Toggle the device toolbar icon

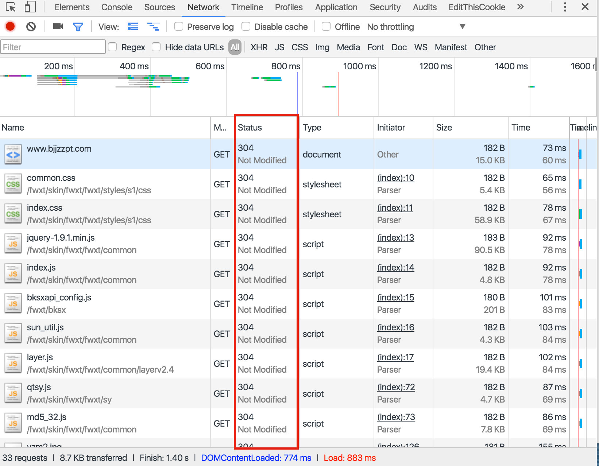click(30, 7)
